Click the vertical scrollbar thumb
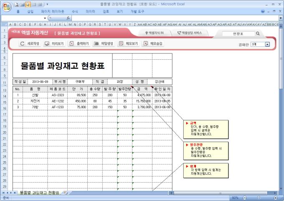The width and height of the screenshot is (284, 201). 281,58
